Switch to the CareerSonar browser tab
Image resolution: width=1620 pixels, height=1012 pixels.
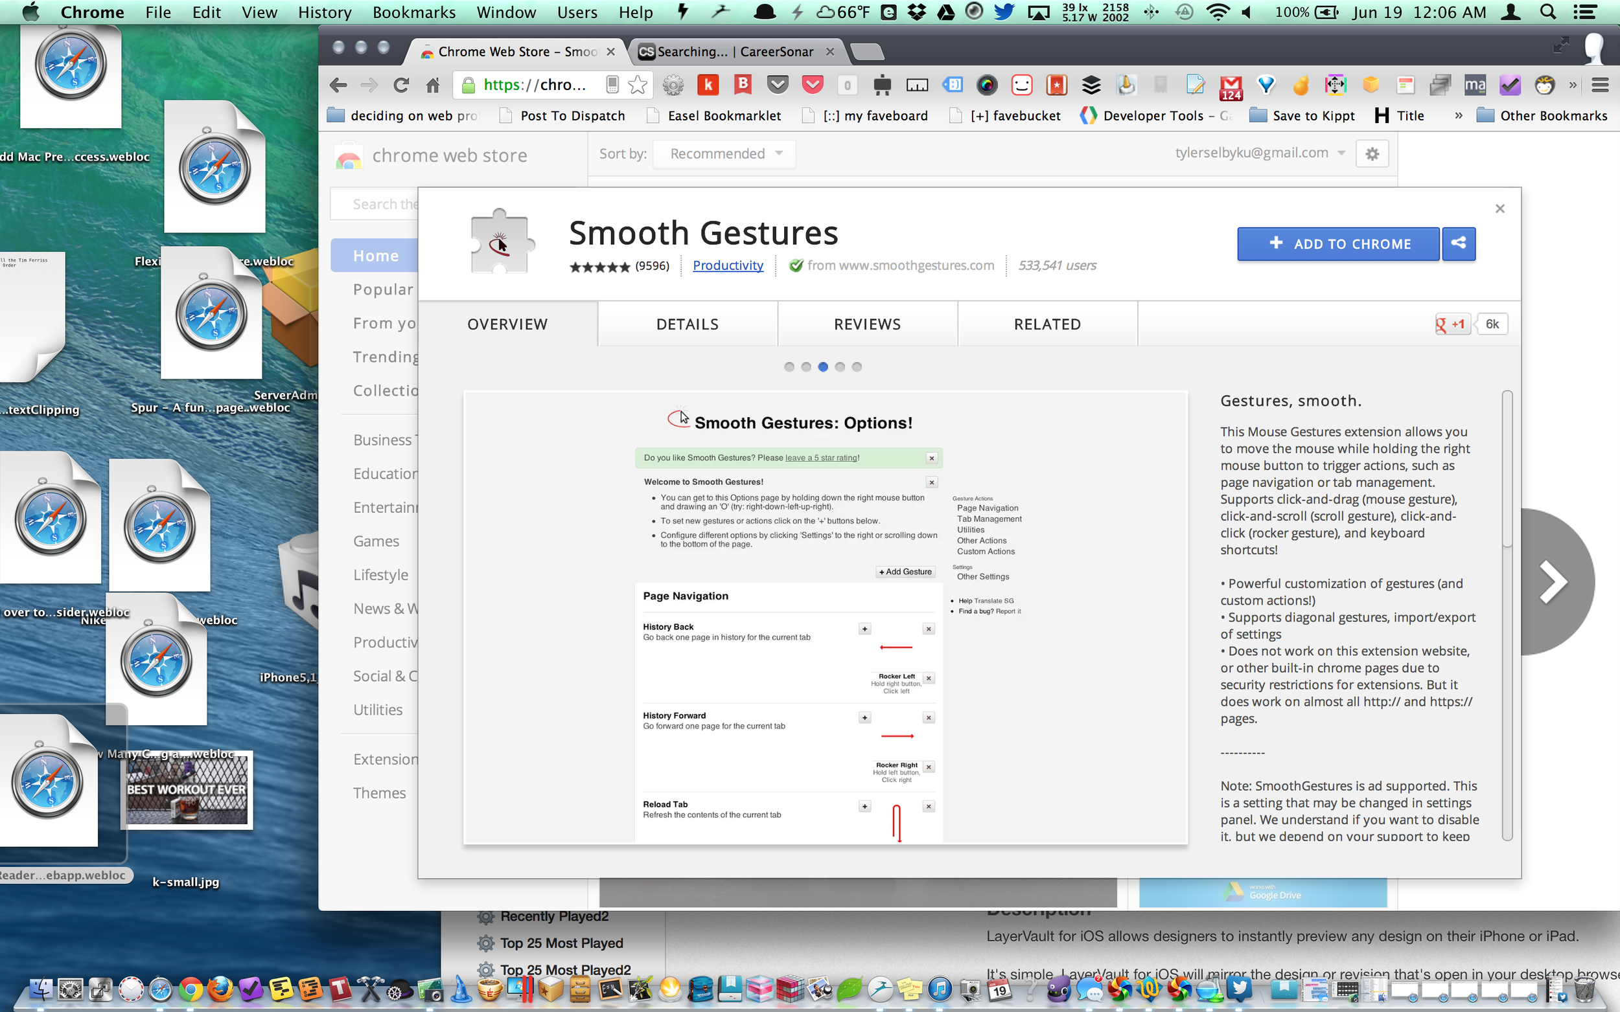coord(735,52)
